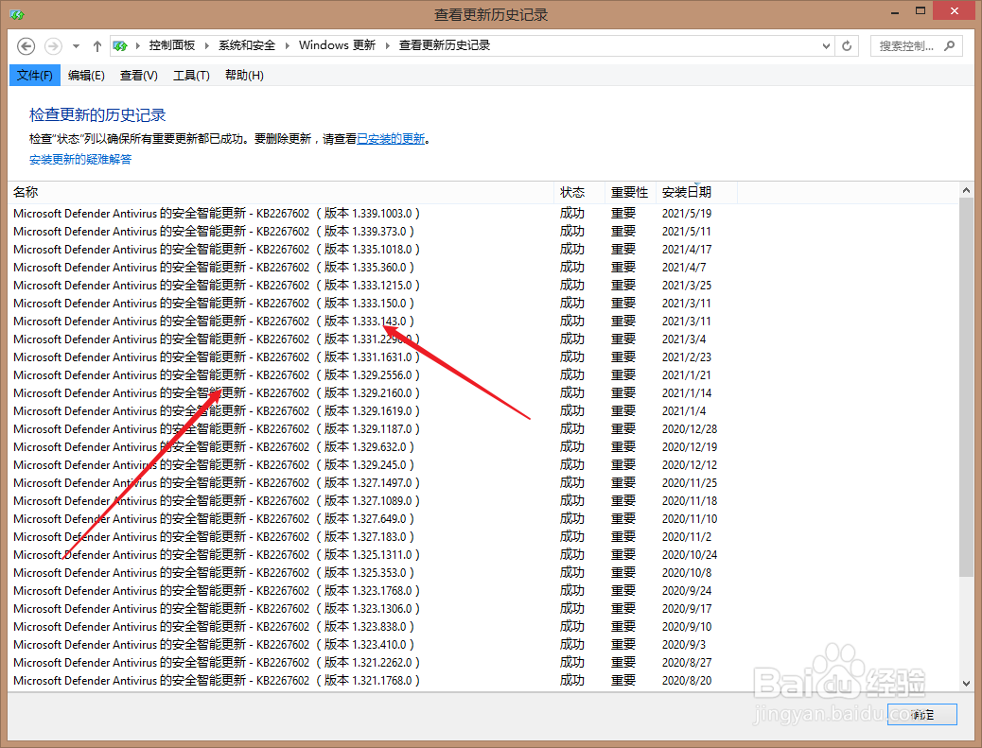Click install date 2020/12/28
The height and width of the screenshot is (748, 982).
pos(690,429)
